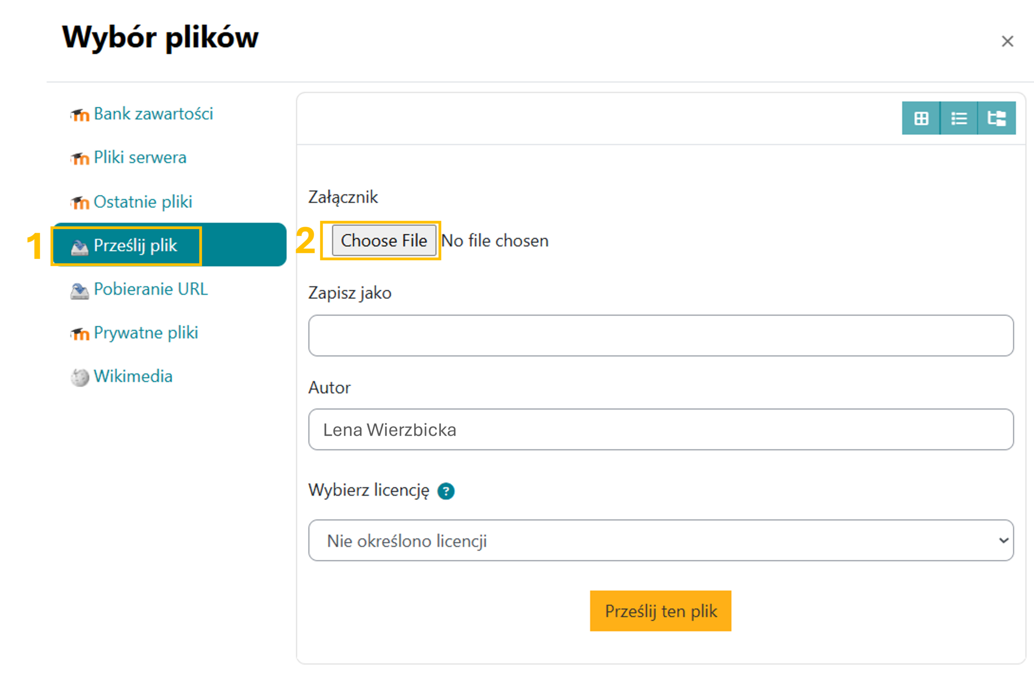The width and height of the screenshot is (1034, 673).
Task: Click the Choose File button
Action: click(x=384, y=240)
